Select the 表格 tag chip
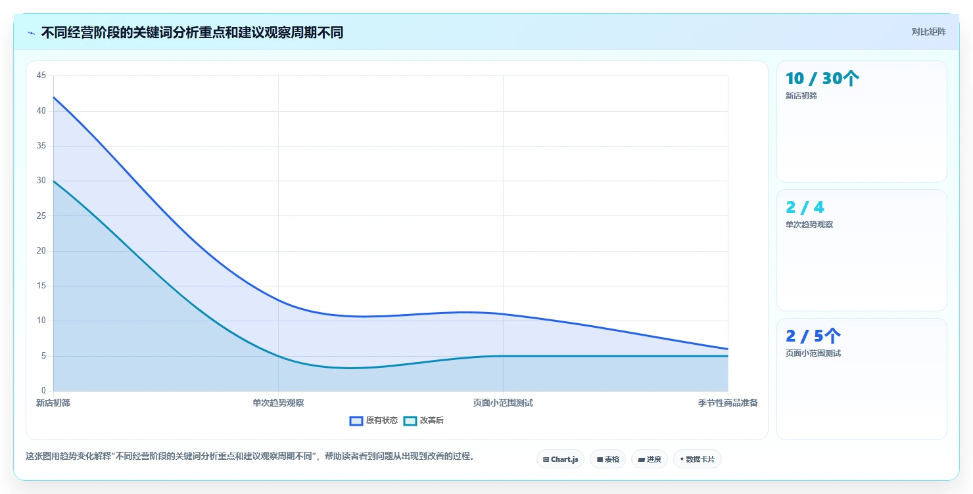Screen dimensions: 973x494 (x=608, y=459)
